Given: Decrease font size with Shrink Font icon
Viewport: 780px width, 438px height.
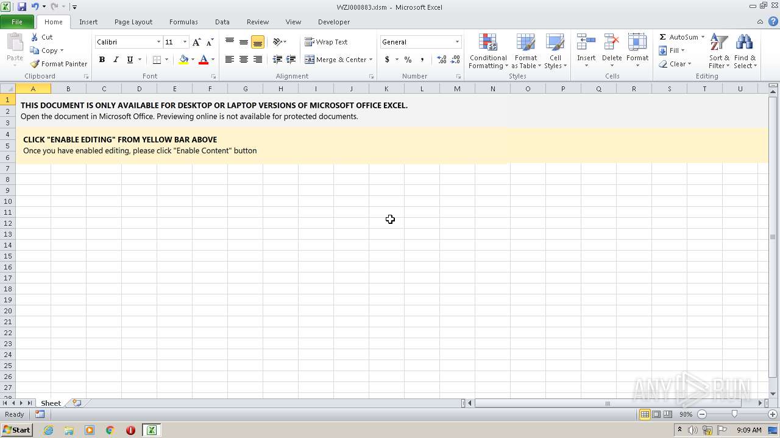Looking at the screenshot, I should click(210, 42).
